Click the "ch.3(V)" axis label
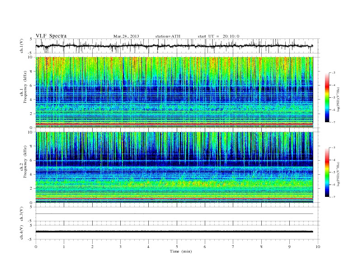358x277 pixels. (x=21, y=214)
